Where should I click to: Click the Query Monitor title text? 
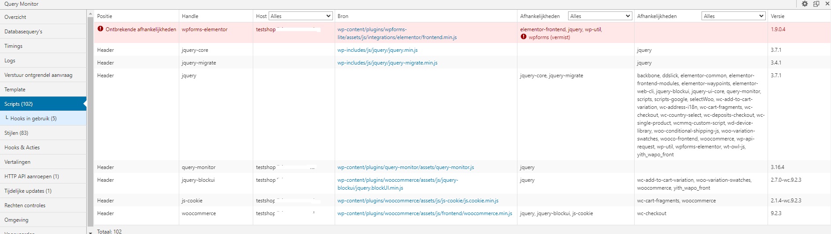(21, 4)
